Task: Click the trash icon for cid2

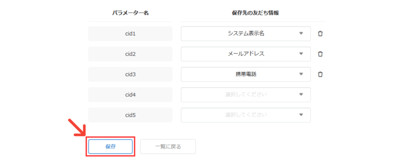Action: (x=320, y=54)
